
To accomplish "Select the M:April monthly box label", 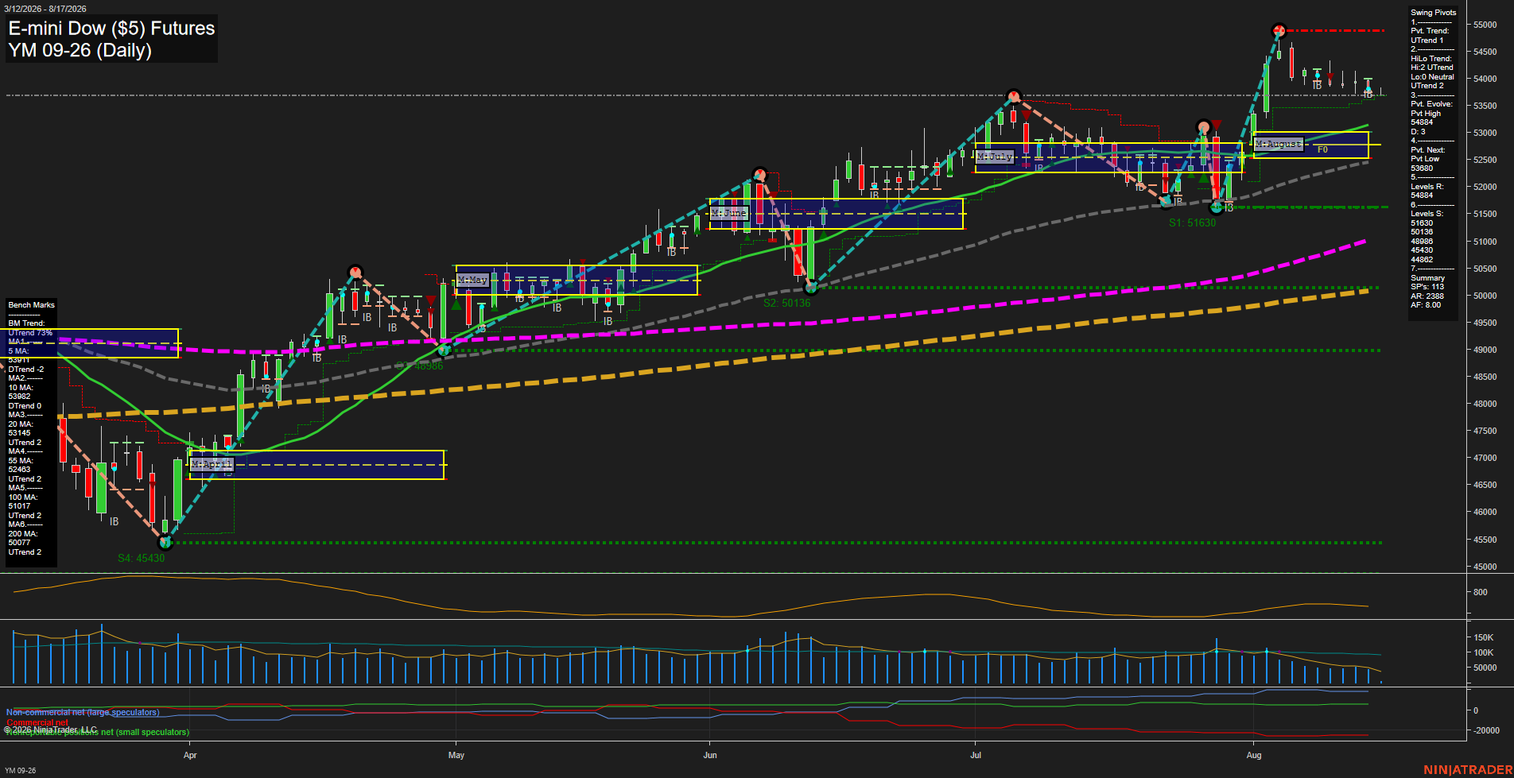I will (212, 463).
